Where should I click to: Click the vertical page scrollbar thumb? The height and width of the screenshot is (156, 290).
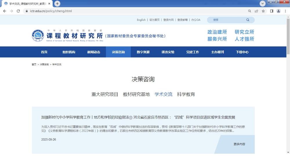click(288, 35)
